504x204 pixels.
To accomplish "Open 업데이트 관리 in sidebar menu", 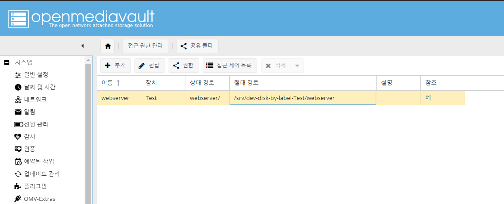I will 42,174.
